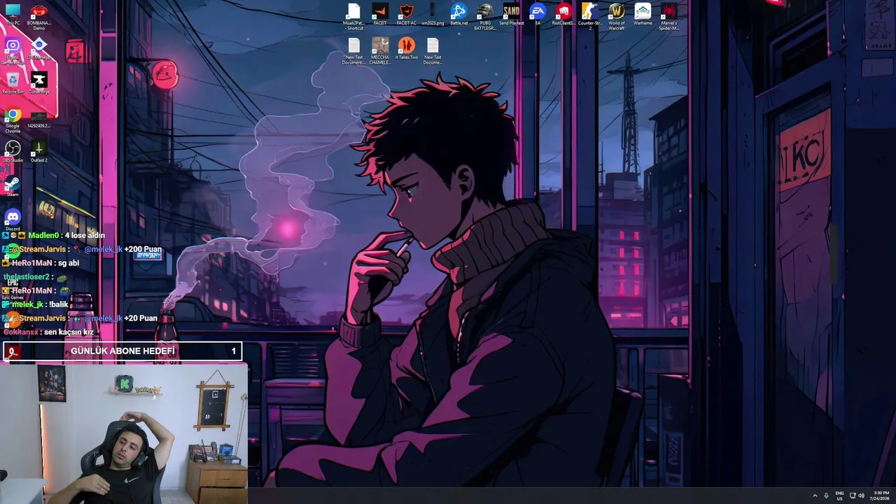Viewport: 896px width, 504px height.
Task: Open the World of Warcraft shortcut
Action: (x=617, y=17)
